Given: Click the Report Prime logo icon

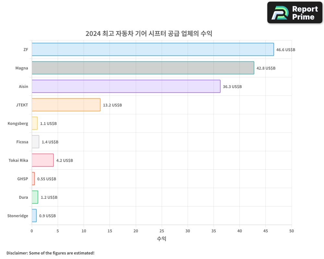Looking at the screenshot, I should coord(280,13).
